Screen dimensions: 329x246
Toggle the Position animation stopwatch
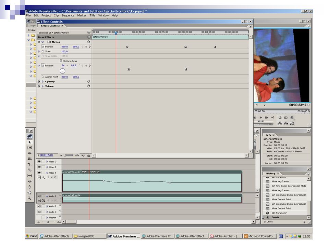[43, 47]
